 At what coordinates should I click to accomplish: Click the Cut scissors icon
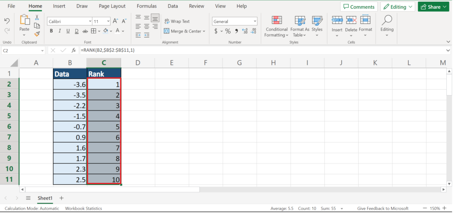(x=37, y=18)
